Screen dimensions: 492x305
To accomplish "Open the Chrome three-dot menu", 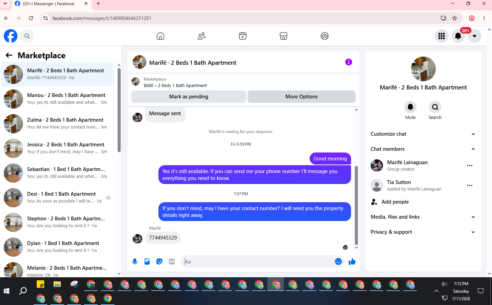I will (x=484, y=18).
